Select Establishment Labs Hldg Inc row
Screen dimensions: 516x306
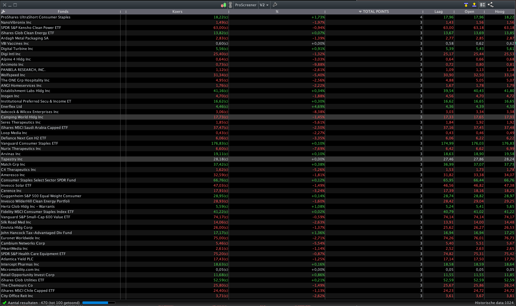[x=258, y=91]
